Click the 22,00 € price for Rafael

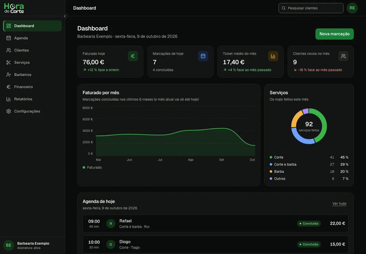[x=338, y=224]
